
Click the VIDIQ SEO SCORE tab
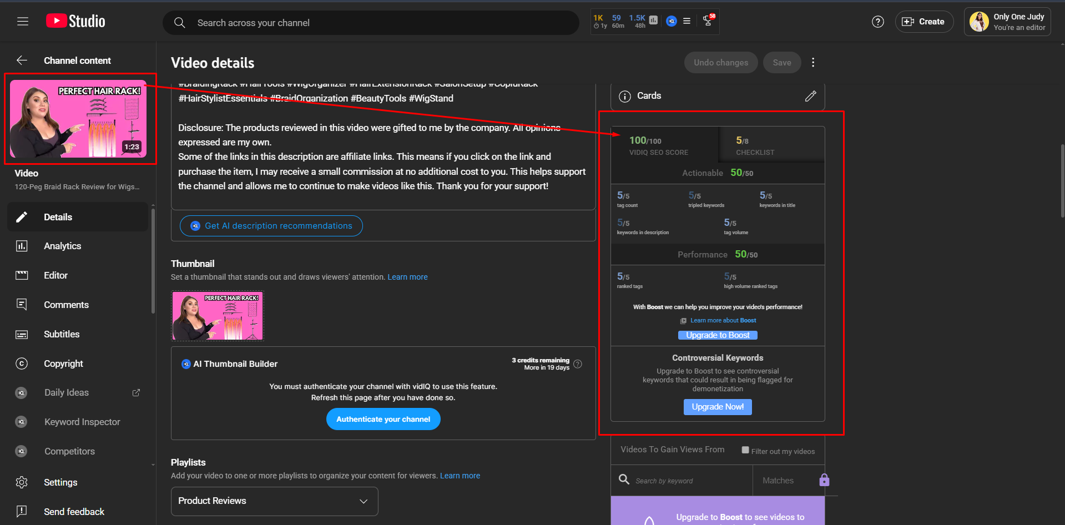point(665,145)
